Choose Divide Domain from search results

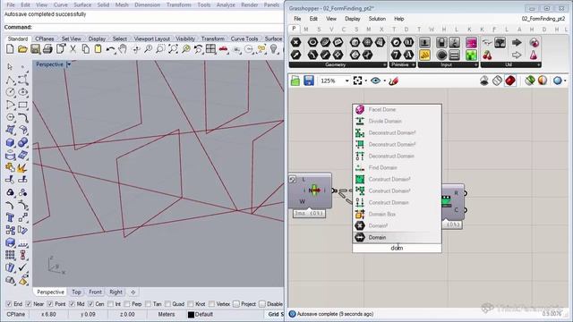[398, 121]
